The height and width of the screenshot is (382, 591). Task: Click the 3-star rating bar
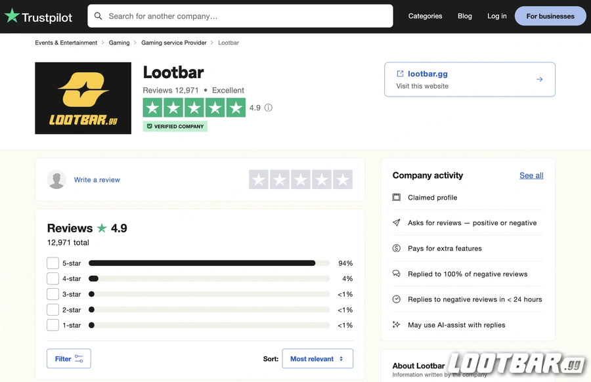click(209, 294)
